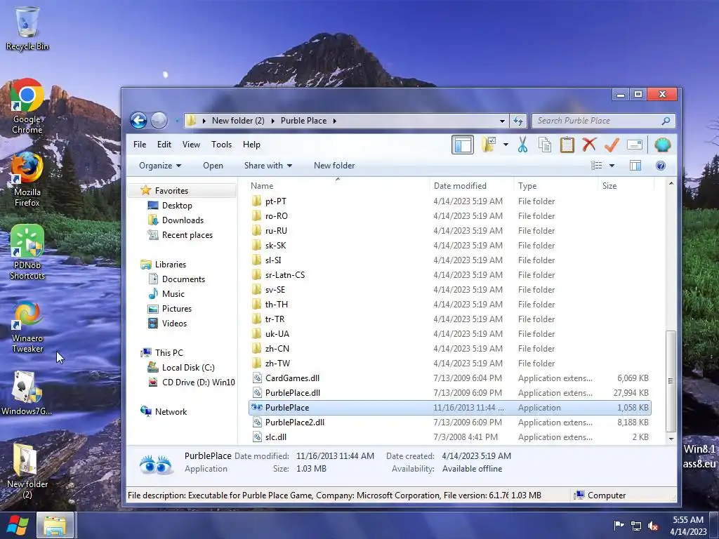Open Music library in the navigation pane
The height and width of the screenshot is (539, 719).
(173, 294)
